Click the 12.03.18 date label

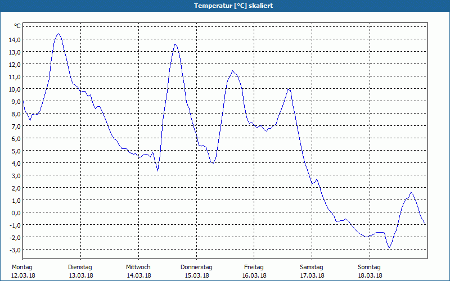click(23, 275)
